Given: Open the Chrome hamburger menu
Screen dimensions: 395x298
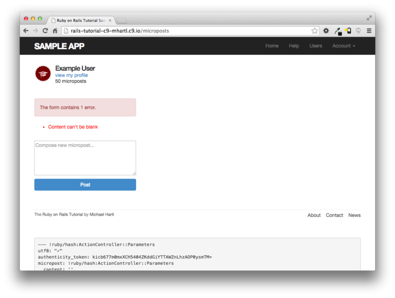Looking at the screenshot, I should [369, 30].
